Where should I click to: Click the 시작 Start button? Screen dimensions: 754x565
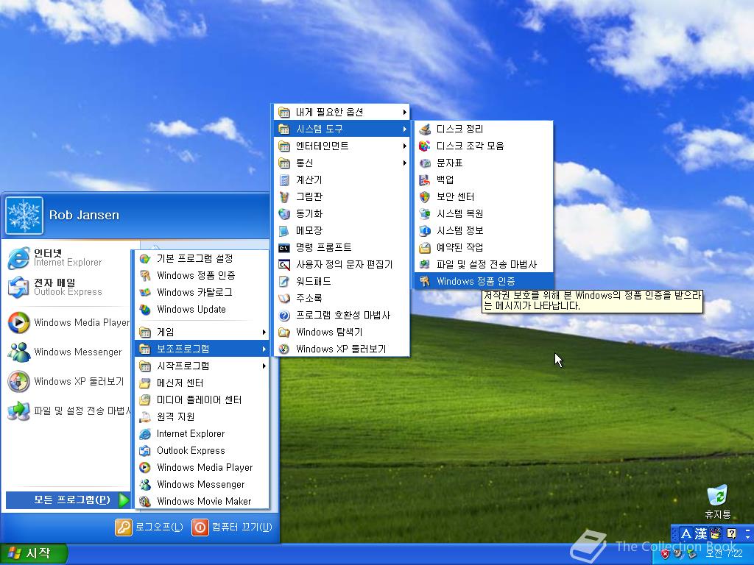32,553
